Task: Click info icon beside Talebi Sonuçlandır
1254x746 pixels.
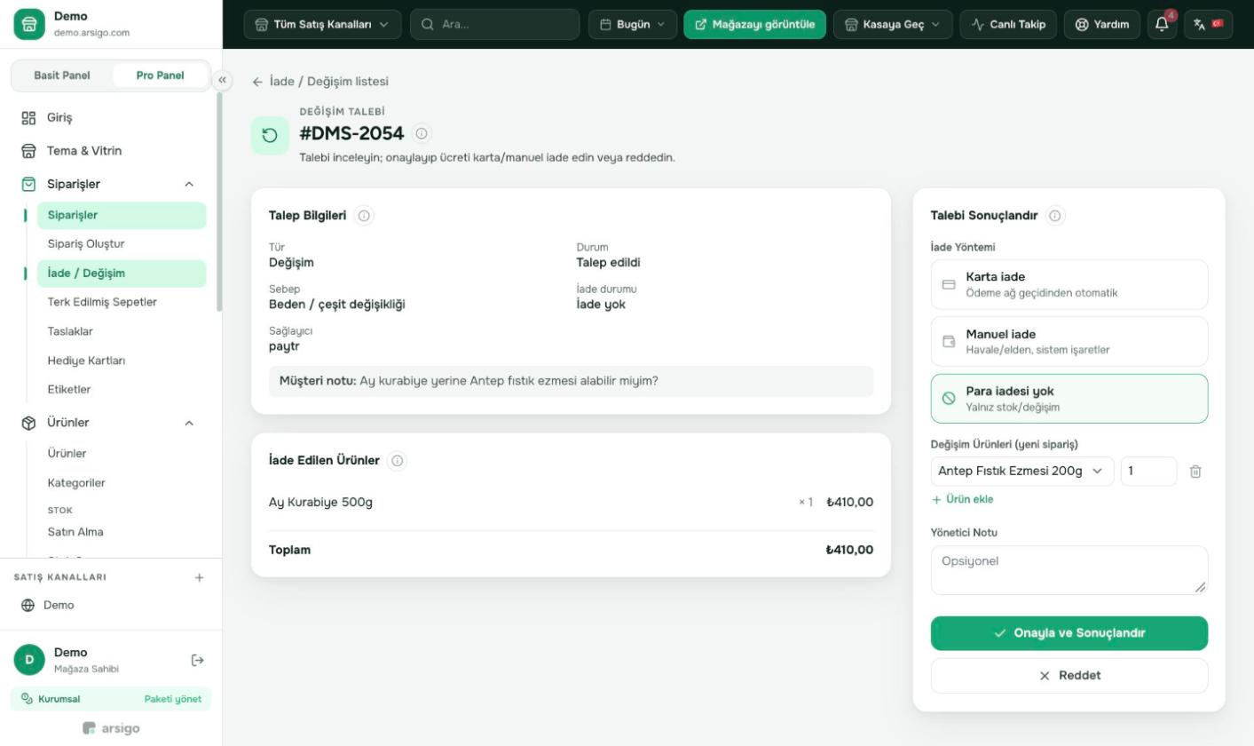Action: 1055,215
